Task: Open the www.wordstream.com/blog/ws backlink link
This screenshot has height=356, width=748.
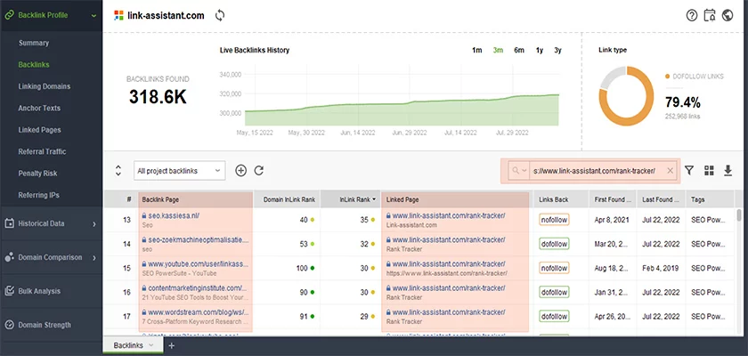Action: point(198,312)
